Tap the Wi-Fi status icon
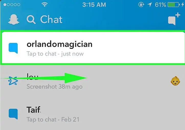Viewport: 185px width, 130px height. tap(45, 5)
